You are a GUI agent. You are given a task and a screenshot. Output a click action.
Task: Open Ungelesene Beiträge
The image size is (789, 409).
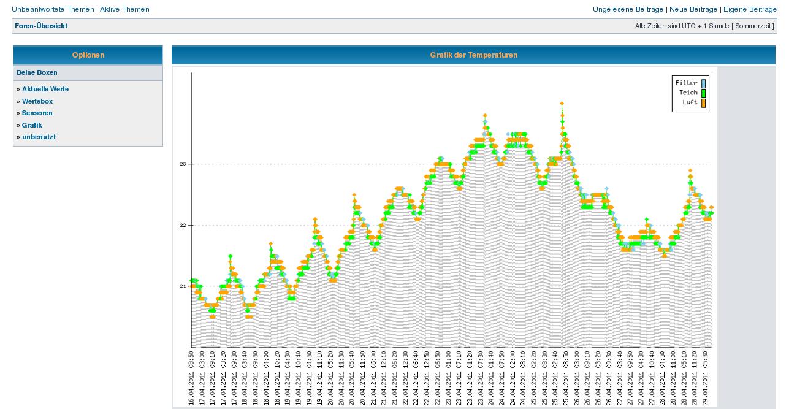[x=628, y=9]
